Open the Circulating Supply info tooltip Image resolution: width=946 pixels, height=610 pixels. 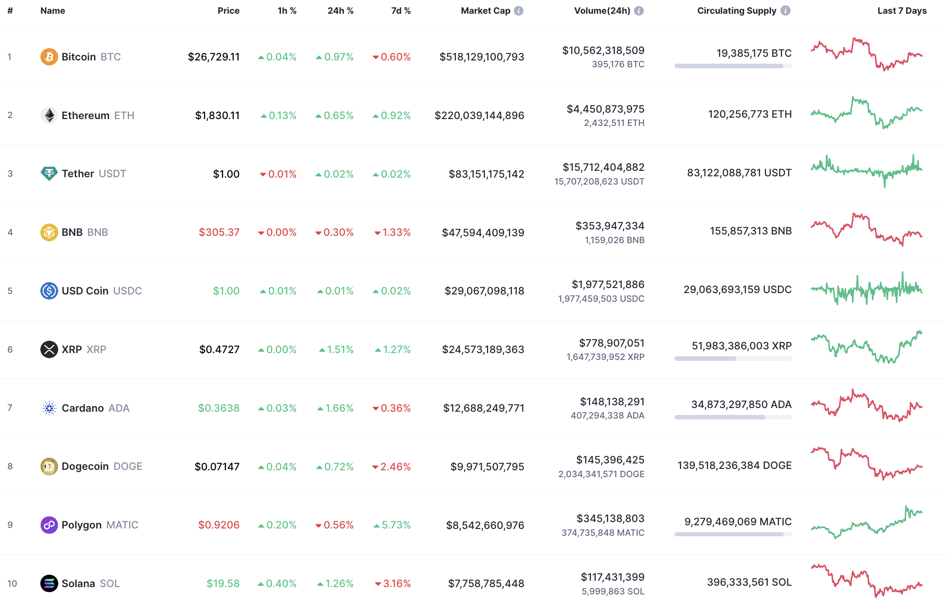click(786, 11)
